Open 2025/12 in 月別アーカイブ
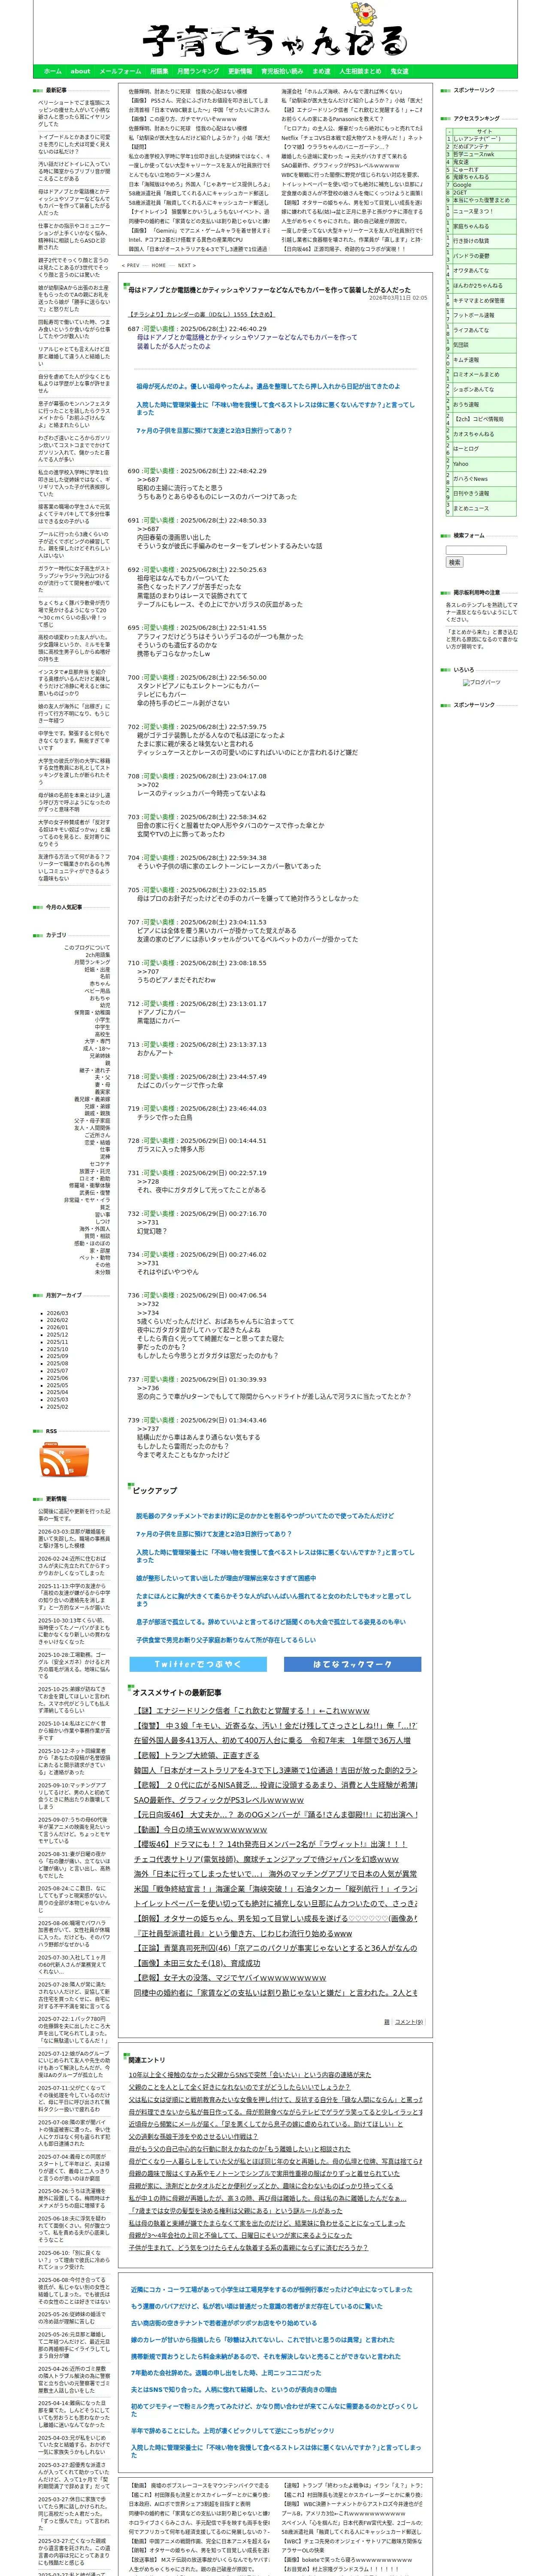This screenshot has width=551, height=2576. click(57, 1334)
